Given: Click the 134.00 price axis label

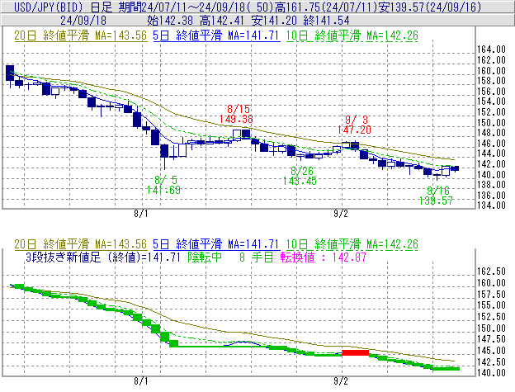Looking at the screenshot, I should pyautogui.click(x=491, y=205).
